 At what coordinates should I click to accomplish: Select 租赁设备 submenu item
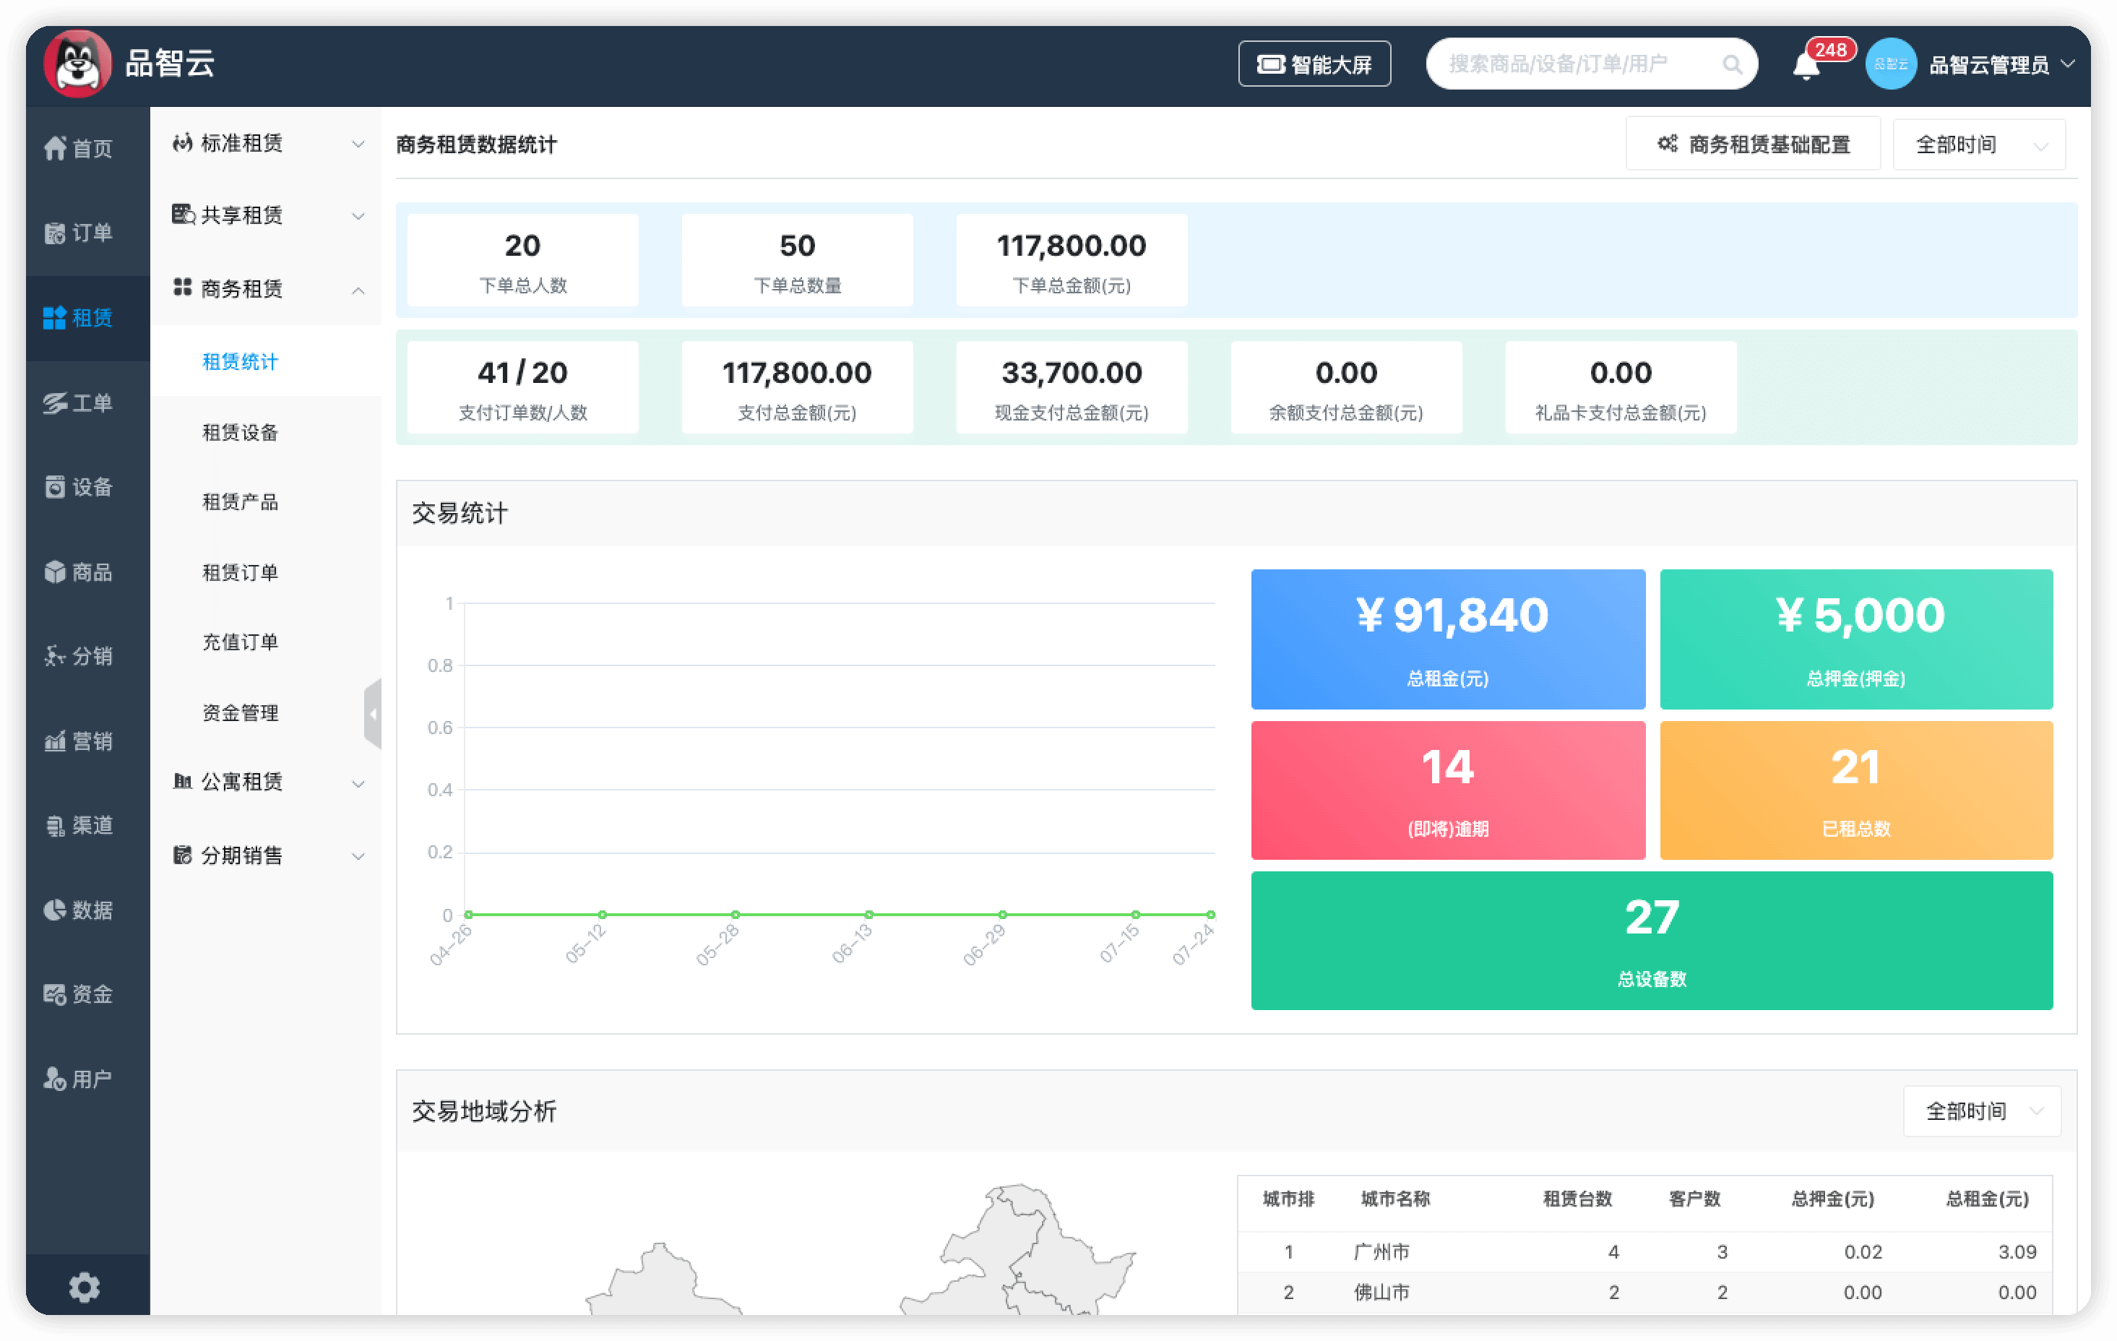[x=240, y=432]
